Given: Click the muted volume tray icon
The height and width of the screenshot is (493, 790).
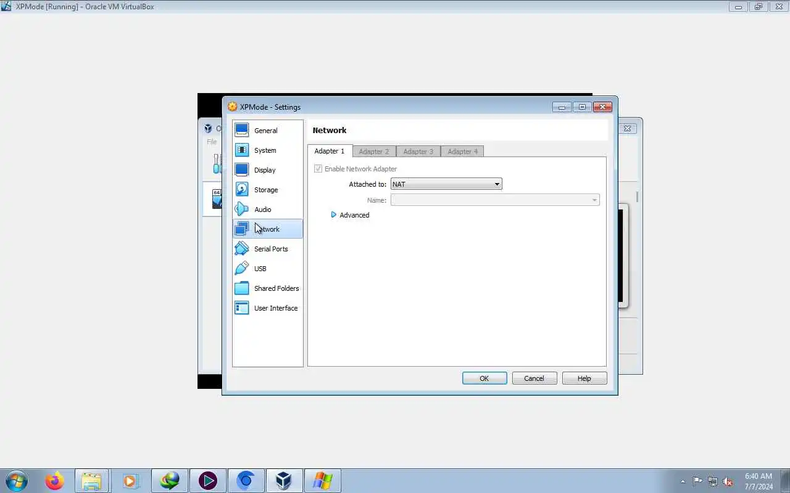Looking at the screenshot, I should point(728,481).
